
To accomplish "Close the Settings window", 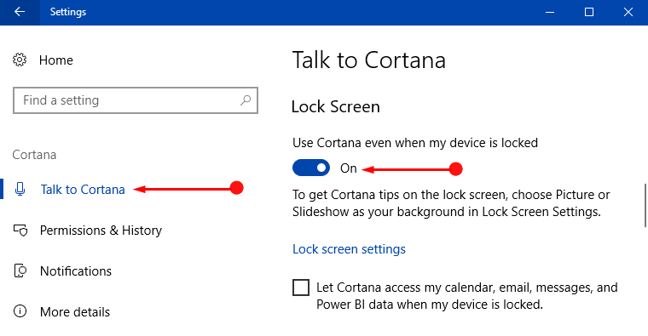I will (628, 12).
